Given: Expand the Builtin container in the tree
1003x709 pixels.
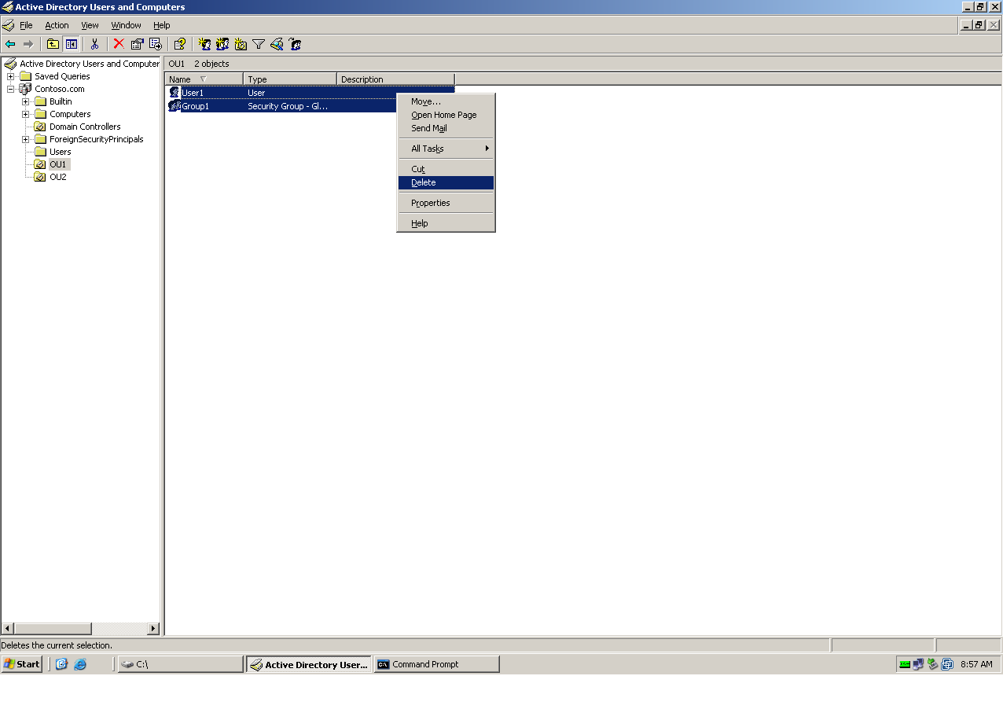Looking at the screenshot, I should 26,101.
